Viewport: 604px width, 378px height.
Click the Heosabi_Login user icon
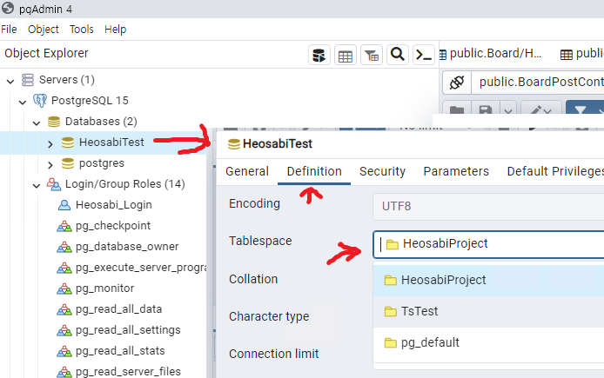point(64,205)
